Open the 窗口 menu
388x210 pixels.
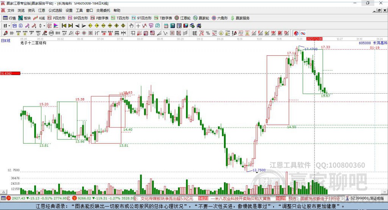coord(89,10)
